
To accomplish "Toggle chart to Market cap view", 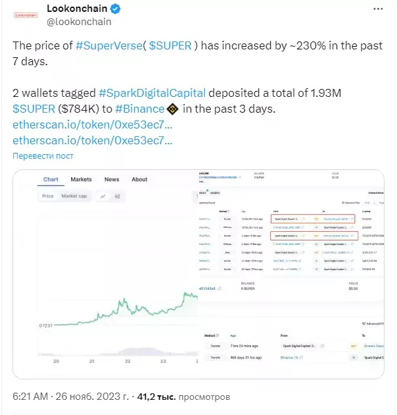I will coord(74,196).
